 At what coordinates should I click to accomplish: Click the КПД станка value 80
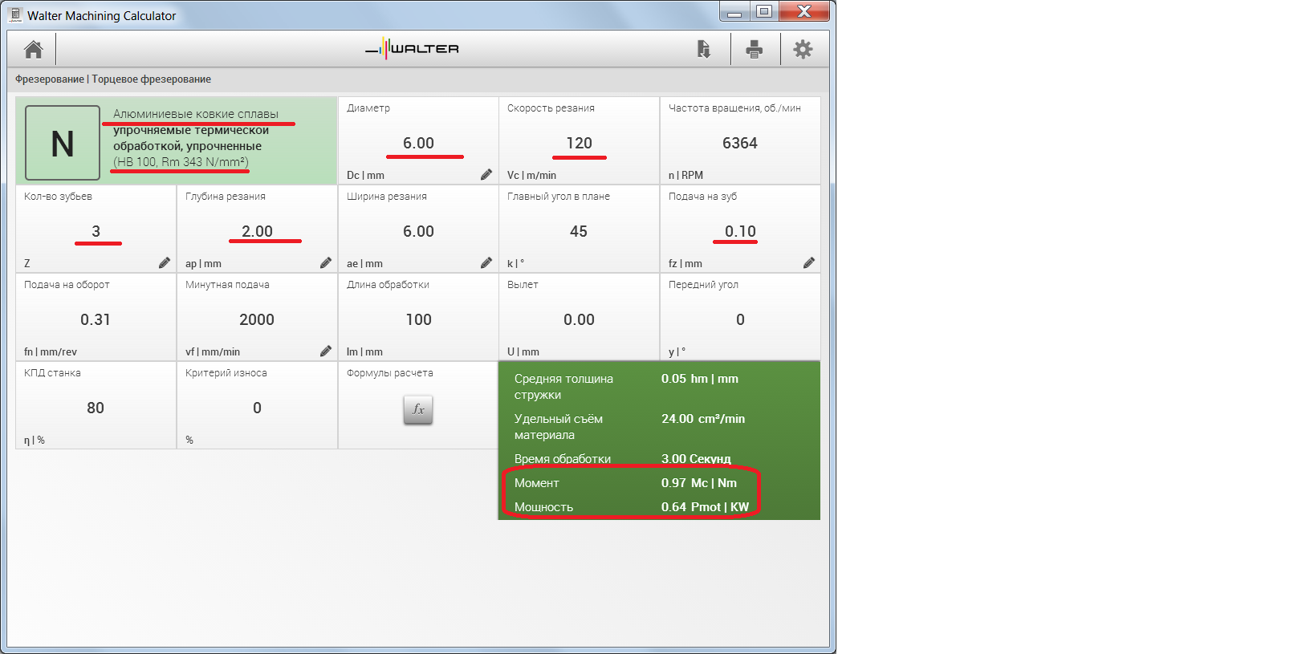click(x=96, y=408)
